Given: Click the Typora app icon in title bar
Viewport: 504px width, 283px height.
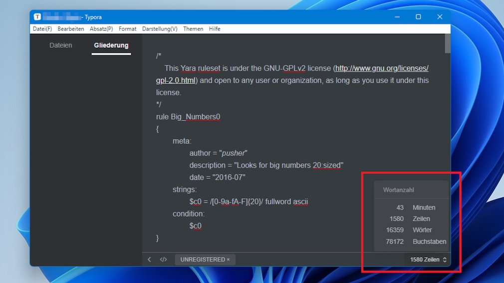Looking at the screenshot, I should 37,17.
